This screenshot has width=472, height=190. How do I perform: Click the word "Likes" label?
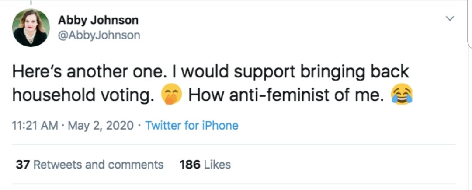tap(217, 165)
